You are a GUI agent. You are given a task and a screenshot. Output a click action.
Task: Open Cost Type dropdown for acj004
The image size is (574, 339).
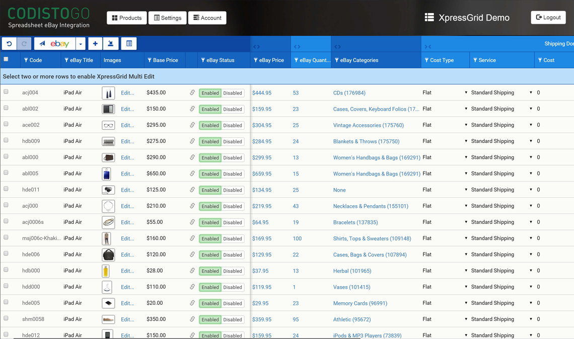pos(466,93)
